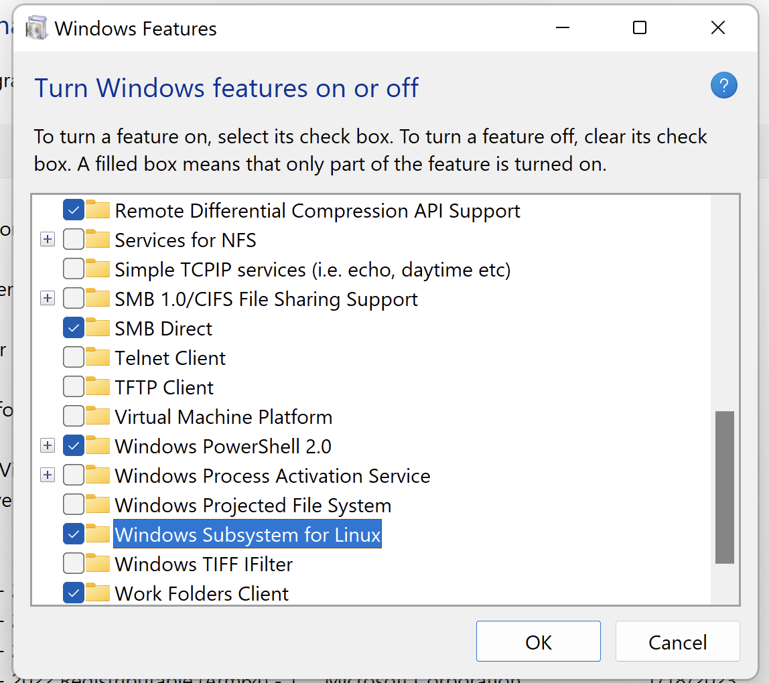
Task: Click the folder icon next to SMB Direct
Action: point(98,328)
